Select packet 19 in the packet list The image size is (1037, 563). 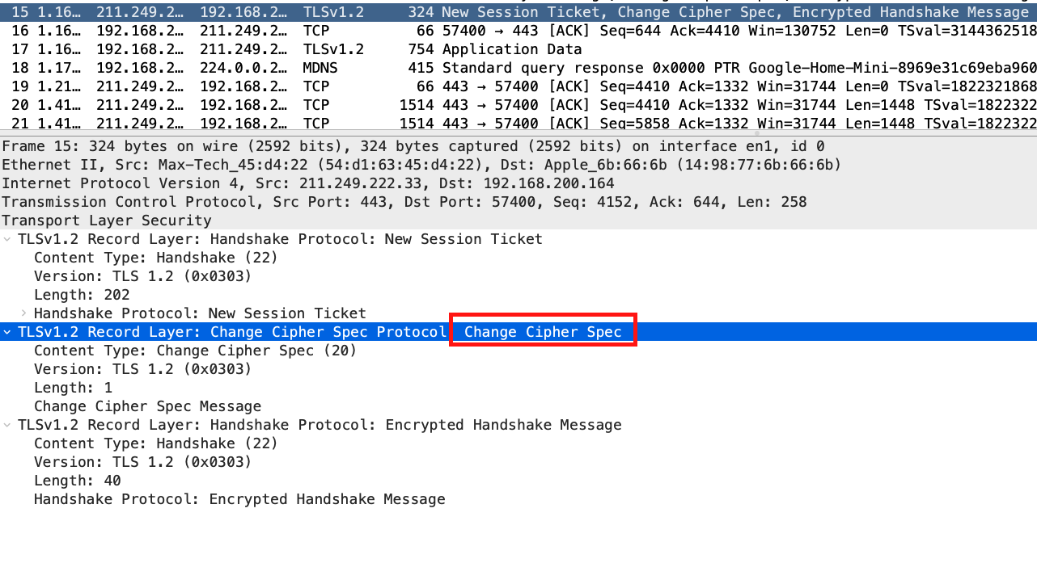[x=518, y=86]
